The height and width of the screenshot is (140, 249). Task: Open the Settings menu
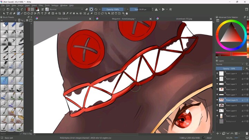pyautogui.click(x=55, y=6)
